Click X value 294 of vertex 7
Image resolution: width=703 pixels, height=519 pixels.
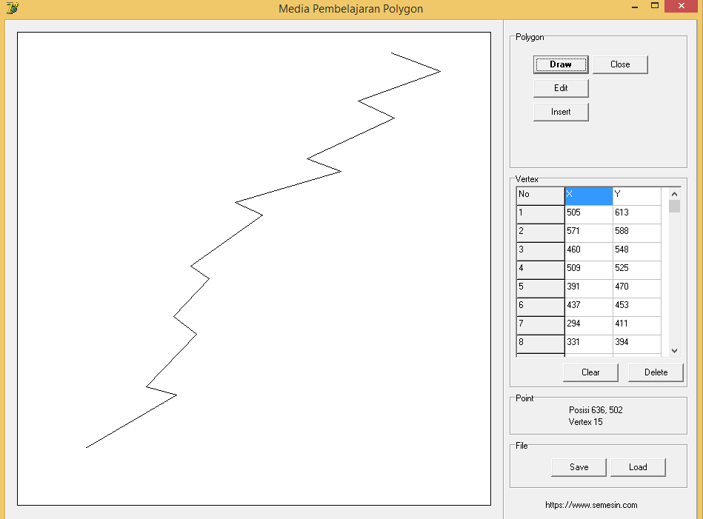588,324
